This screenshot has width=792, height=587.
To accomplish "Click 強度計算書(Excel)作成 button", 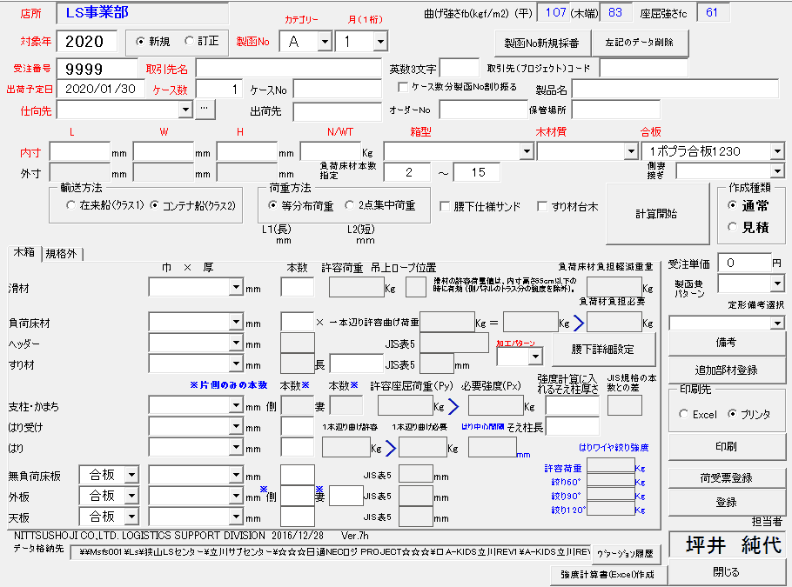I will tap(607, 574).
